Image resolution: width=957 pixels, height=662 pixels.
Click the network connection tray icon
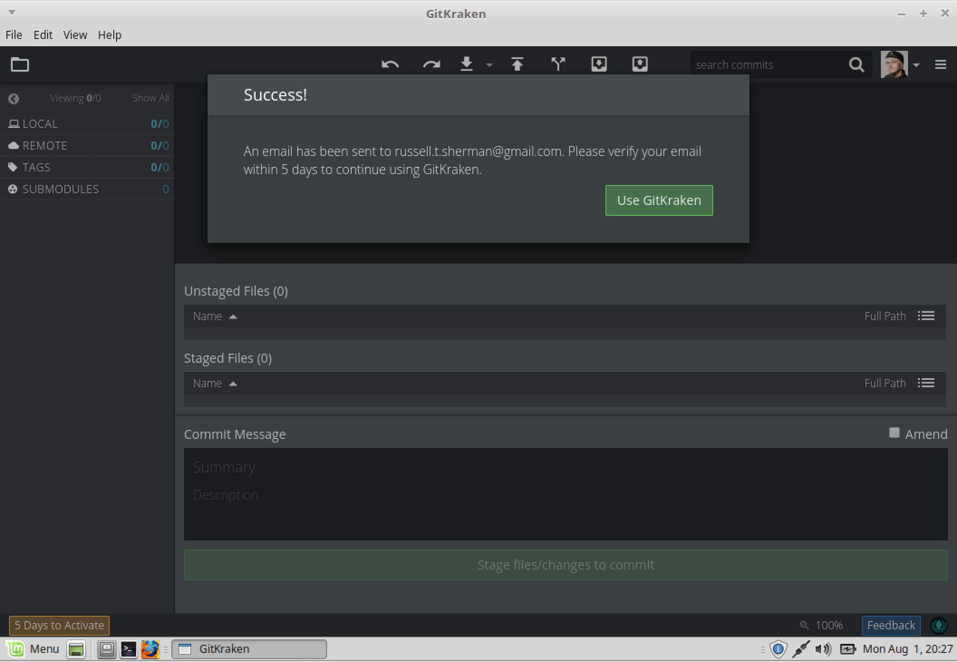[x=801, y=649]
